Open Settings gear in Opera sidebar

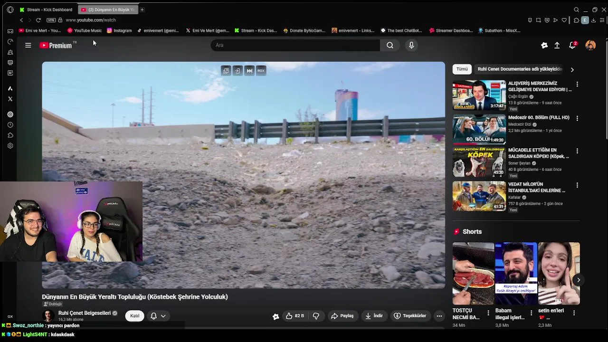click(x=10, y=146)
